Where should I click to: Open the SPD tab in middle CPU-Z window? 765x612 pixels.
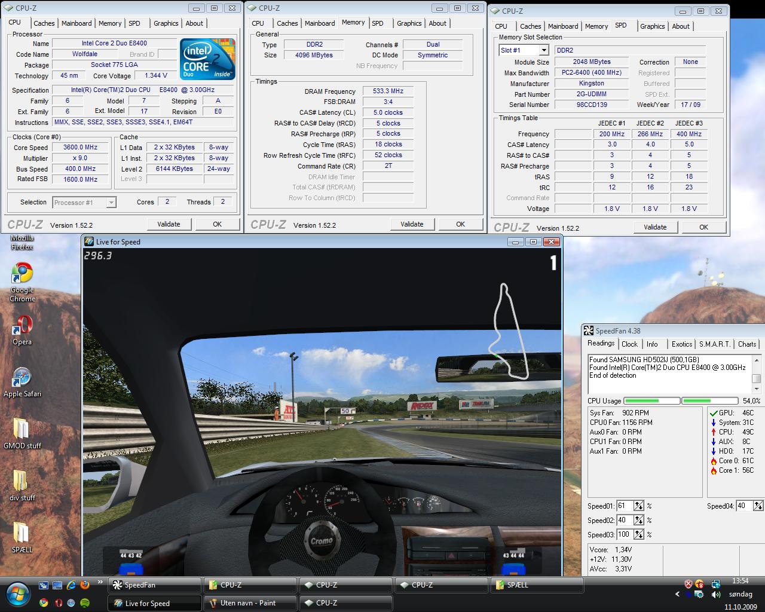378,23
